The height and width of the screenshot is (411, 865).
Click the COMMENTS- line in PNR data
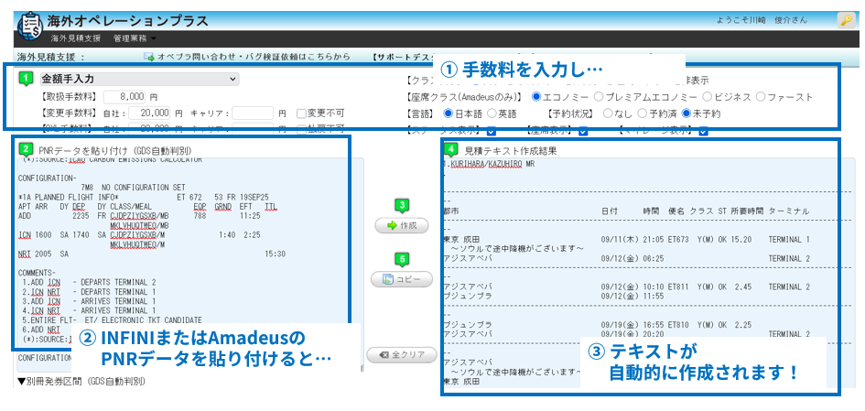click(37, 273)
